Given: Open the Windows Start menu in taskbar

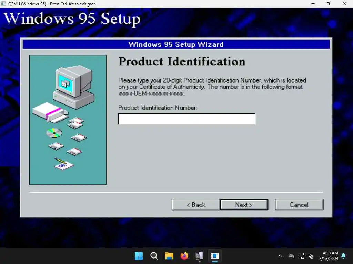Looking at the screenshot, I should pyautogui.click(x=139, y=256).
